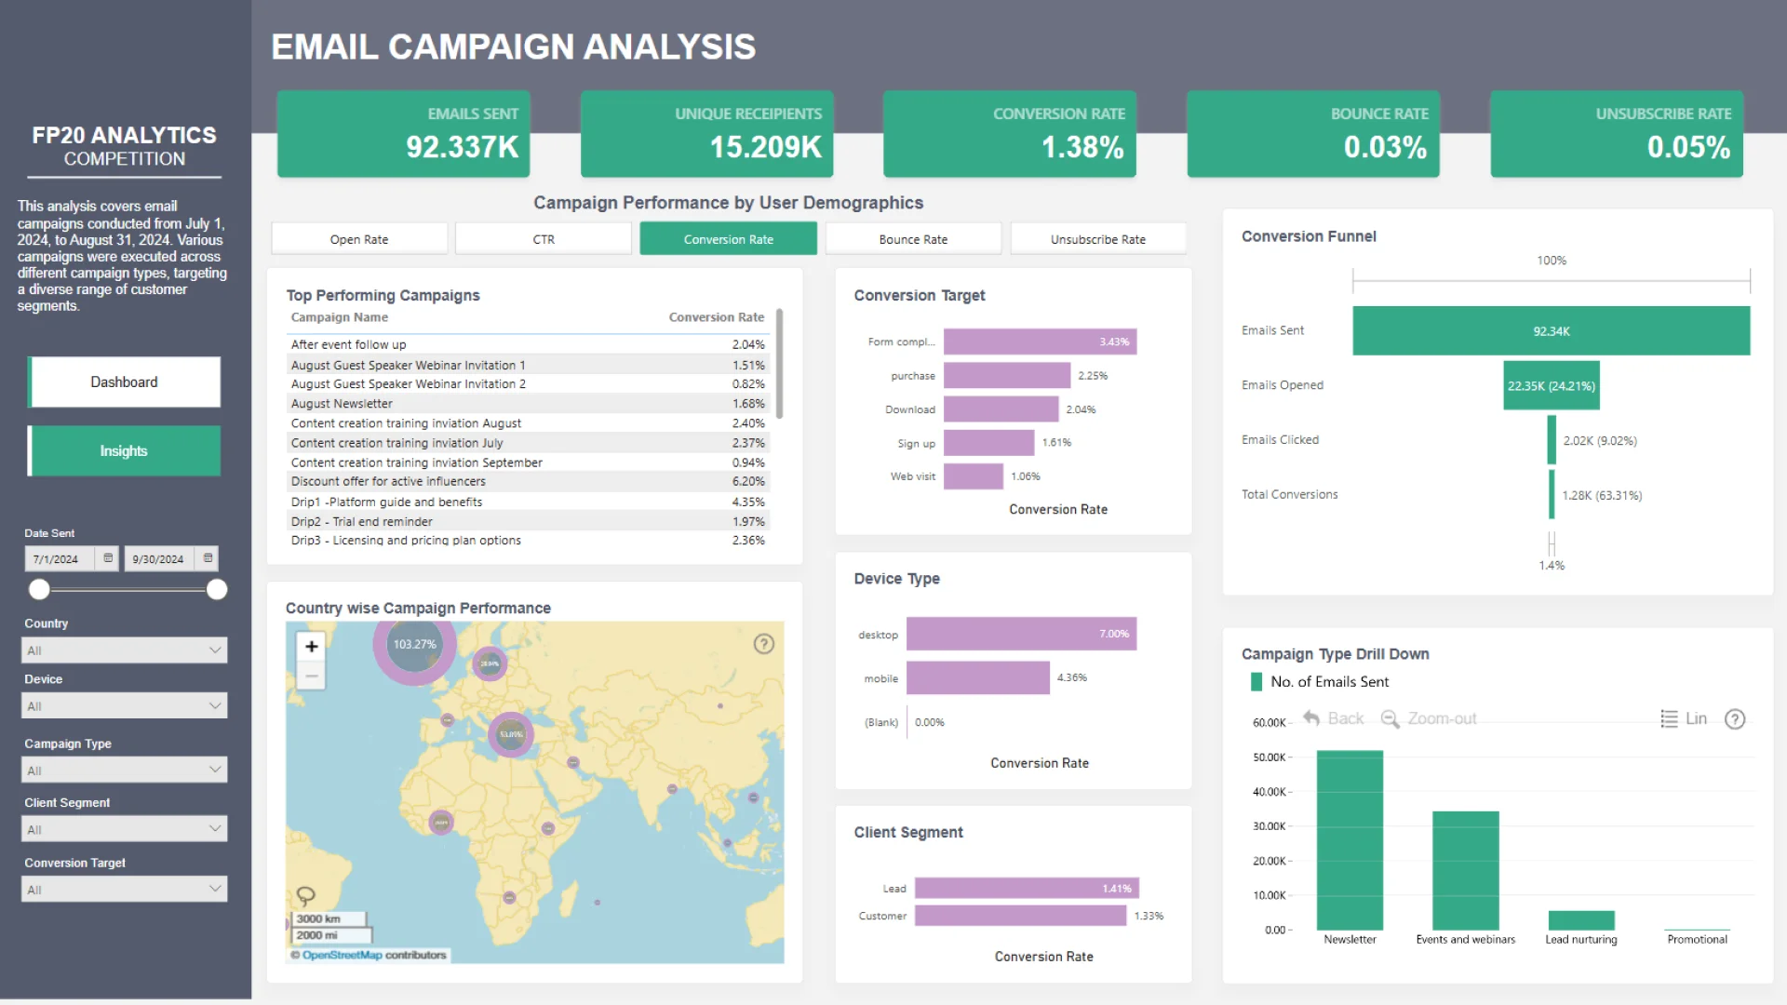Click the UNSUBSCRIBE RATE KPI card
The width and height of the screenshot is (1787, 1005).
1617,134
